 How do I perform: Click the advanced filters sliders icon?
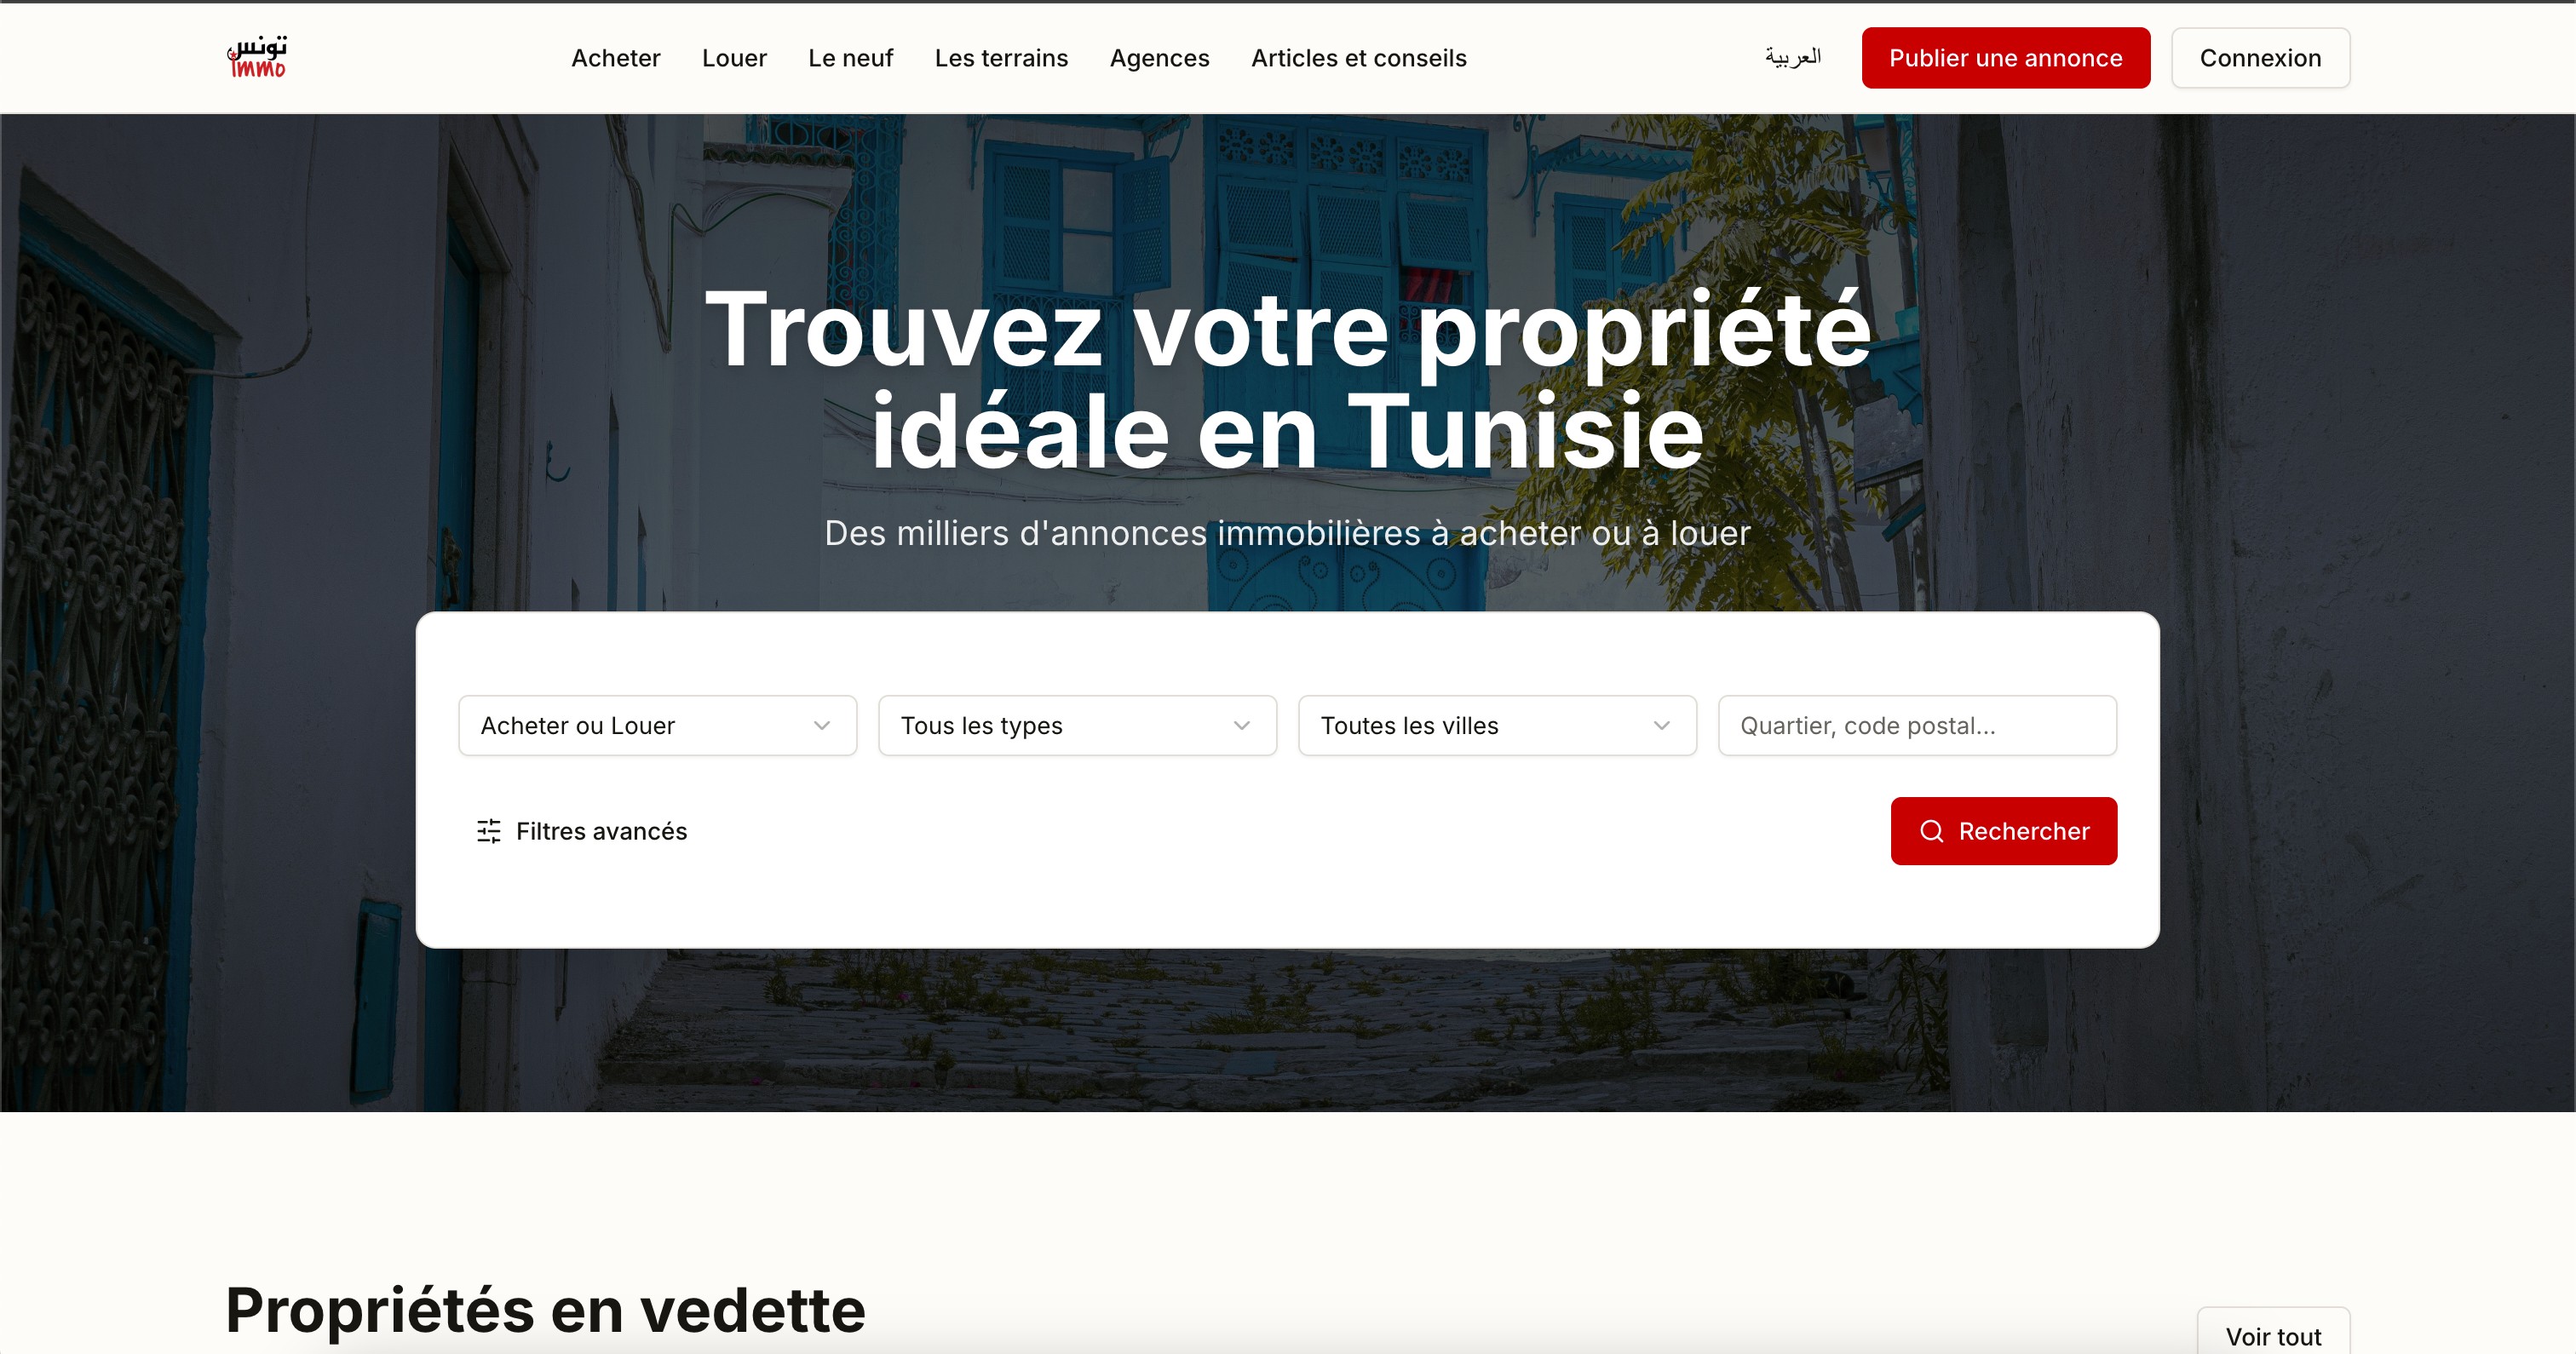[x=489, y=831]
